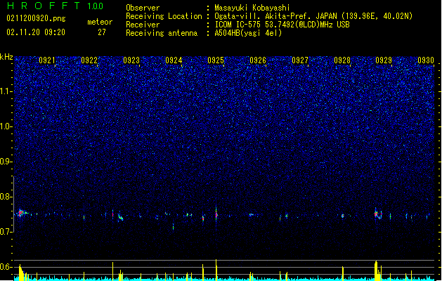
Task: Click the meteor label
Action: pos(100,22)
